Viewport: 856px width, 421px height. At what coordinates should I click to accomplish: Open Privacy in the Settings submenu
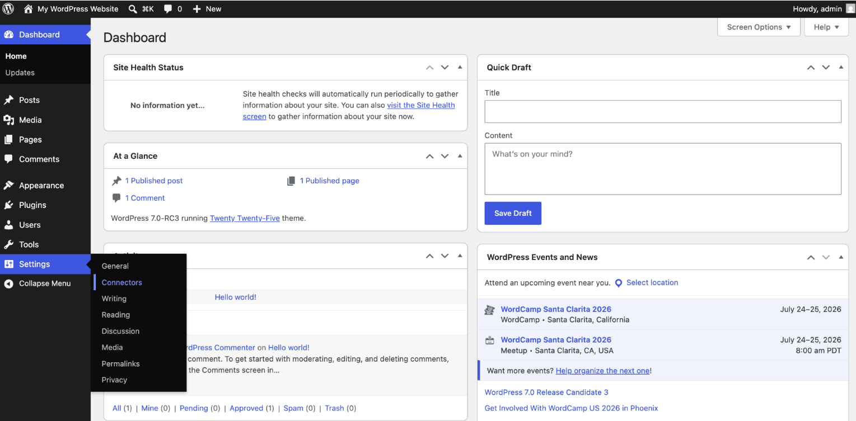coord(114,380)
